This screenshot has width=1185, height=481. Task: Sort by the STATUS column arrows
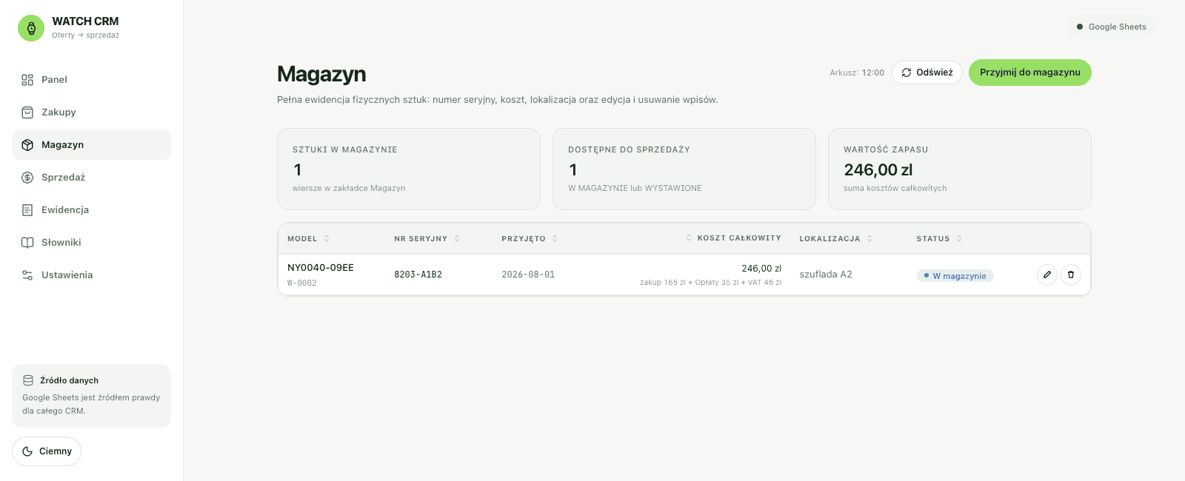click(959, 238)
